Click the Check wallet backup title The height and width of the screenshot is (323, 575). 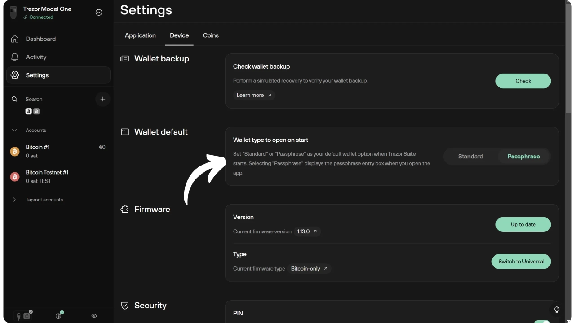point(261,66)
